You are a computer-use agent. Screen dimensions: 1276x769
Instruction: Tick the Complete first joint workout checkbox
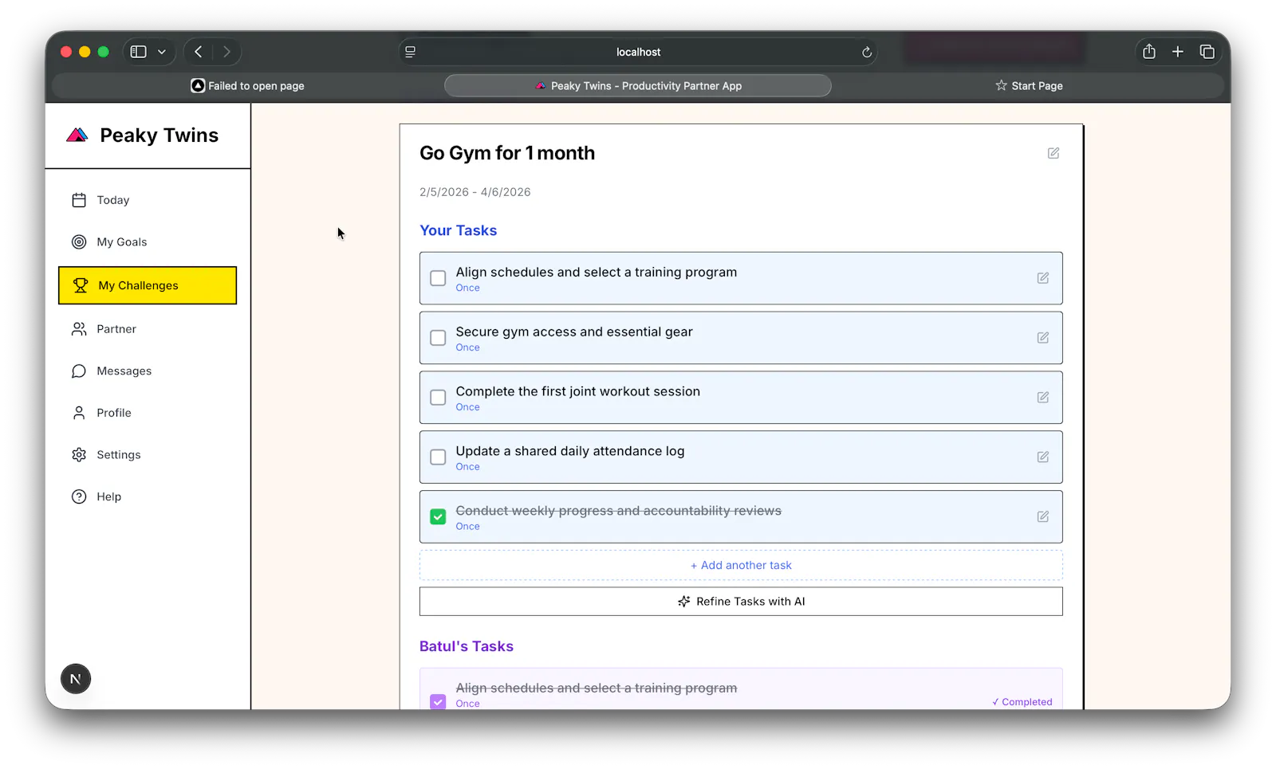(x=438, y=398)
